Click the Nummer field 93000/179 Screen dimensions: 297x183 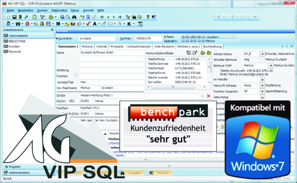(148, 38)
